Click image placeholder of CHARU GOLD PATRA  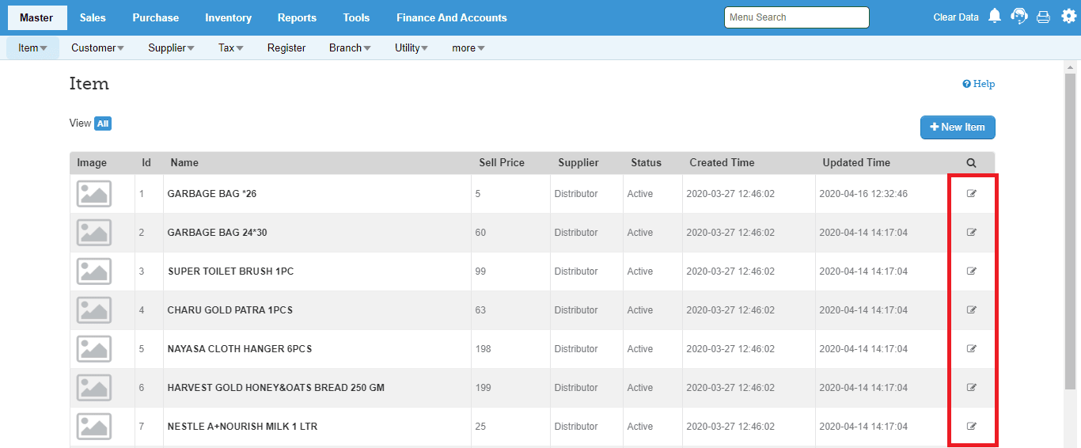(94, 310)
